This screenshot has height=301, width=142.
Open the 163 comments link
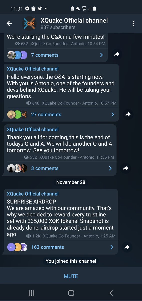[47, 247]
